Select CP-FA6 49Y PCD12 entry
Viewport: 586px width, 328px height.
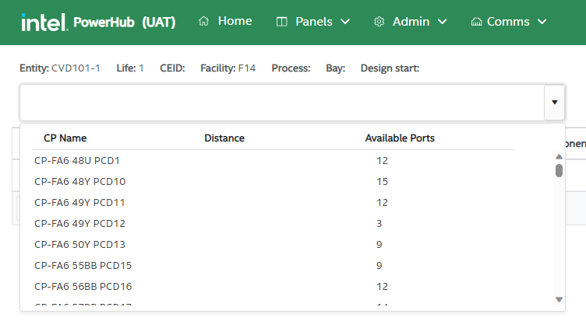click(79, 224)
